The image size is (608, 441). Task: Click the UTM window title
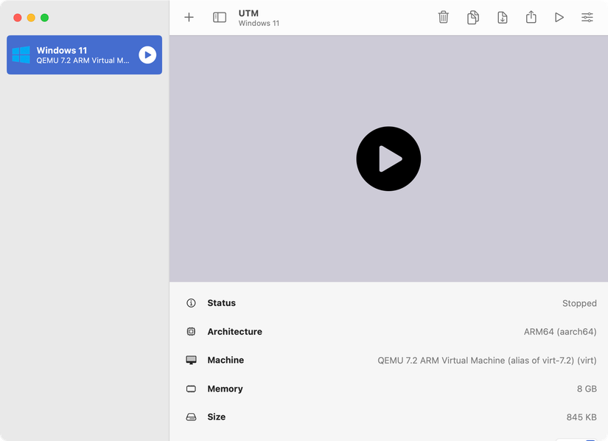(248, 13)
